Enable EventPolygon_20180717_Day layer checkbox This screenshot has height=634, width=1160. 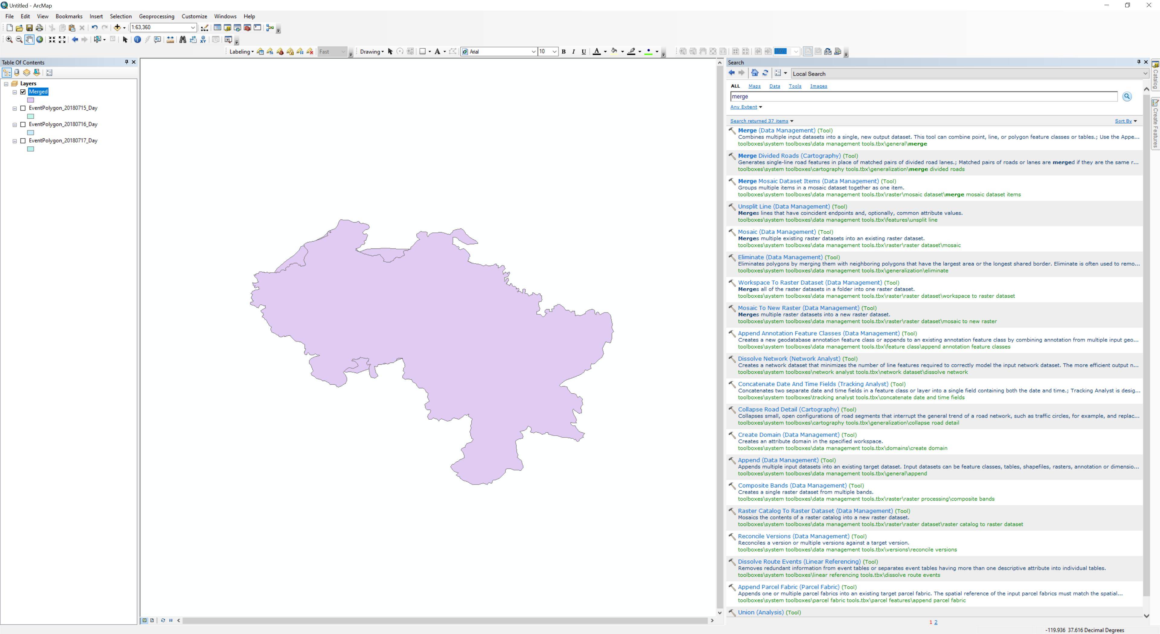click(23, 141)
